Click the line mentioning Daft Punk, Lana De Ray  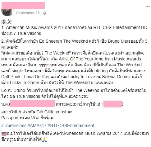coord(71,77)
